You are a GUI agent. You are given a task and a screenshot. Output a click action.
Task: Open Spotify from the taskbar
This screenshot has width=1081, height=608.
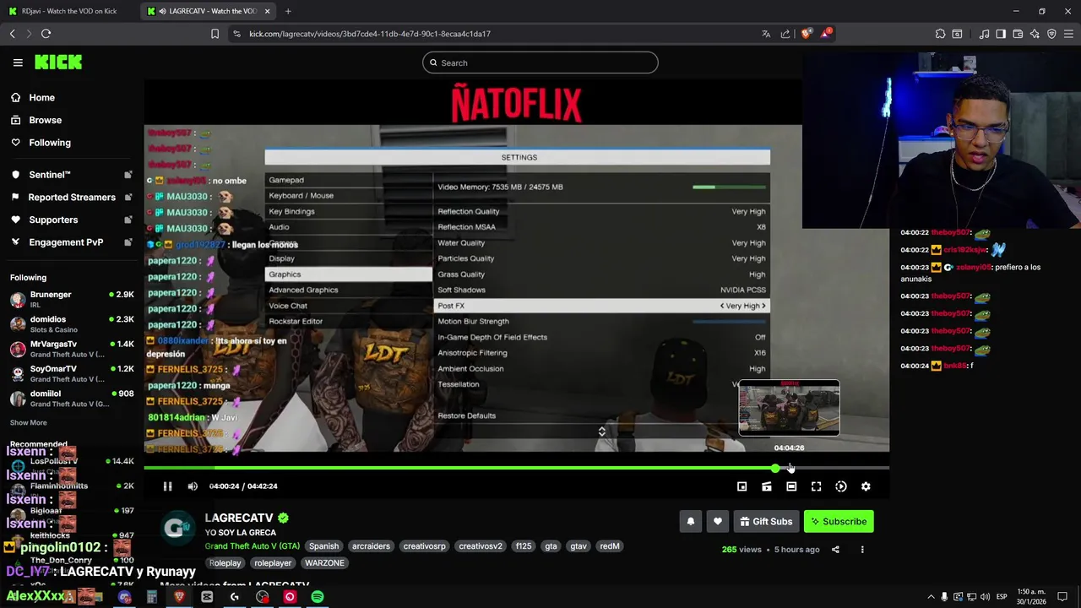tap(317, 597)
